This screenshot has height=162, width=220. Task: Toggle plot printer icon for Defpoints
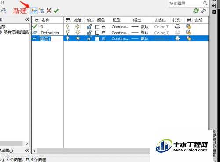pos(177,33)
